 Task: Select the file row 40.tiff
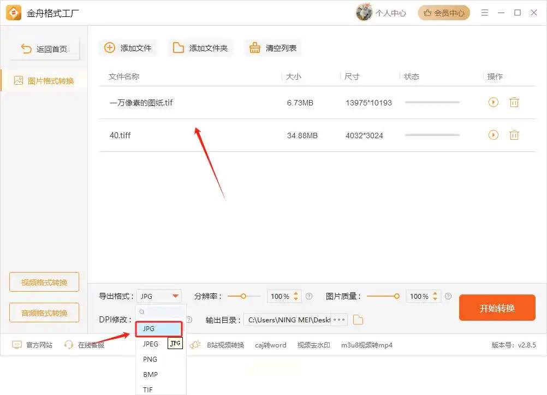[317, 135]
